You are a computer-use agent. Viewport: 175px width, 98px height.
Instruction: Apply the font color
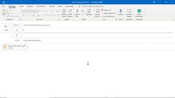(x=39, y=15)
